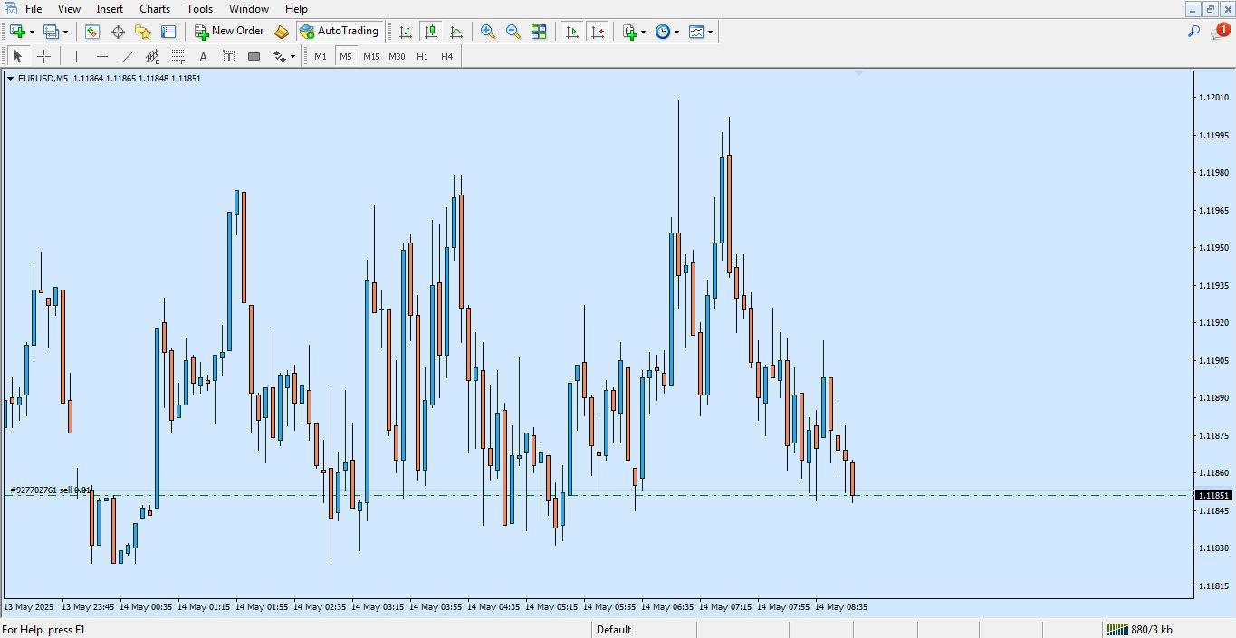This screenshot has width=1236, height=638.
Task: Click the highlighted 1.11851 price label
Action: tap(1213, 496)
